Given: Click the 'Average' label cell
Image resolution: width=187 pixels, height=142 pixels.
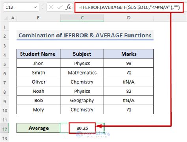Looking at the screenshot, I should [x=38, y=128].
